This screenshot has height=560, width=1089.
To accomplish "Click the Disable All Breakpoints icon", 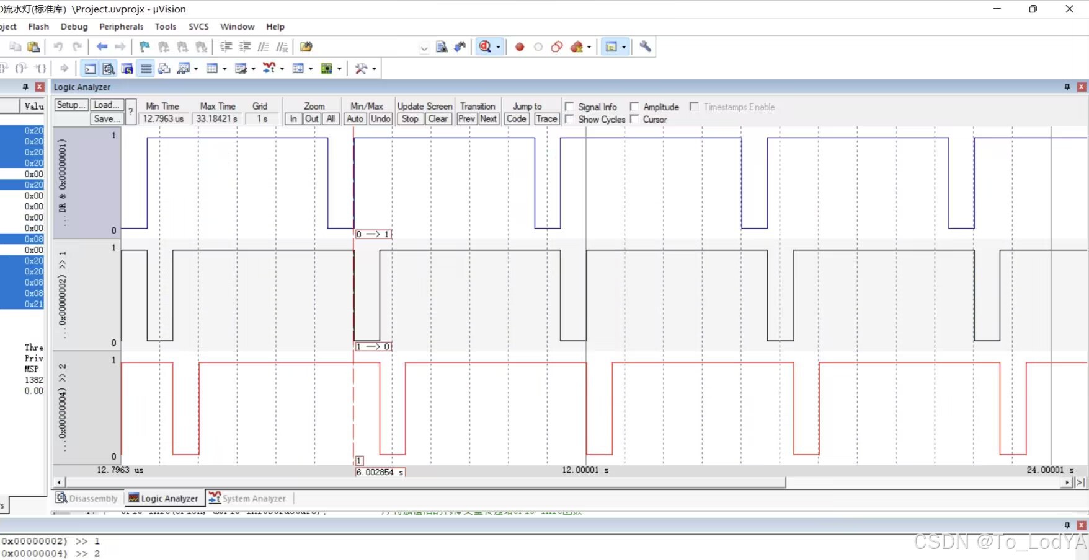I will pyautogui.click(x=557, y=46).
